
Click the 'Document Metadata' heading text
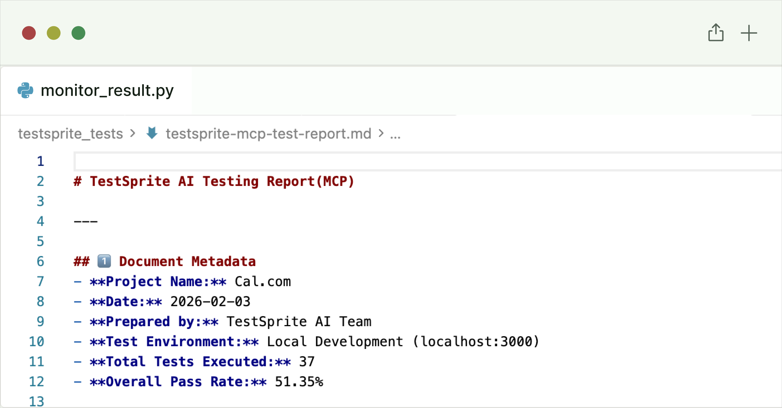click(188, 261)
